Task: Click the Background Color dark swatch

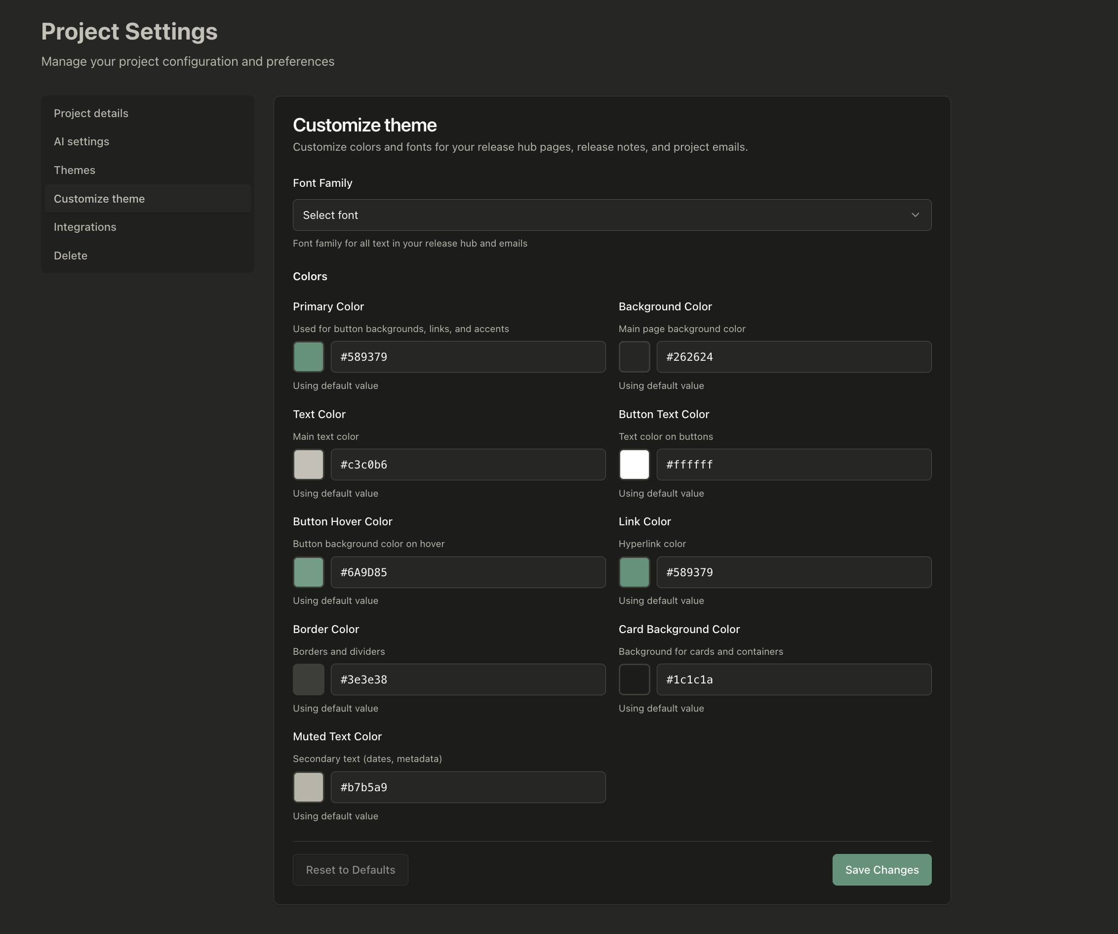Action: tap(634, 356)
